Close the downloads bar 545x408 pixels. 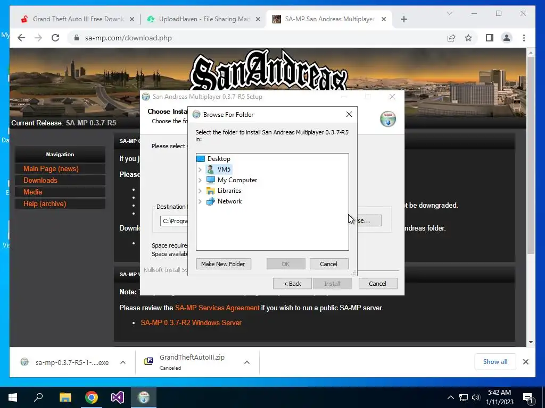525,362
